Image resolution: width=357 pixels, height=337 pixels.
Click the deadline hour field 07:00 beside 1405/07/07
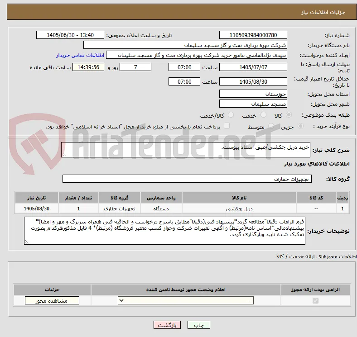(184, 67)
